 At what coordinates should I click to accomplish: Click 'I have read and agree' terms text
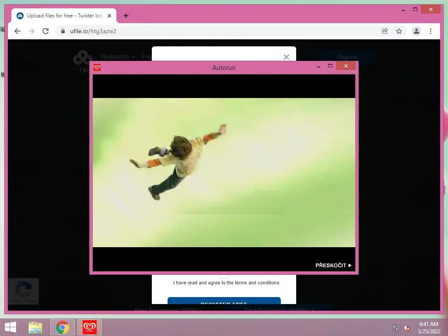(x=226, y=283)
